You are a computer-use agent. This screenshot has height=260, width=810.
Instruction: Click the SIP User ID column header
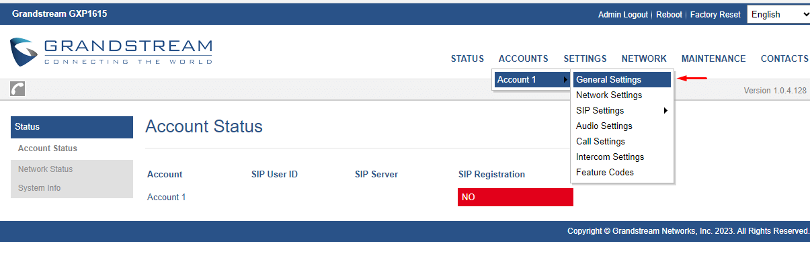(274, 174)
